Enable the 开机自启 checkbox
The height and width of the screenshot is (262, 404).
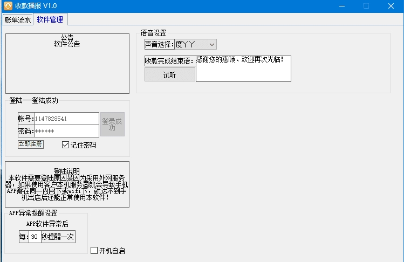pos(94,251)
